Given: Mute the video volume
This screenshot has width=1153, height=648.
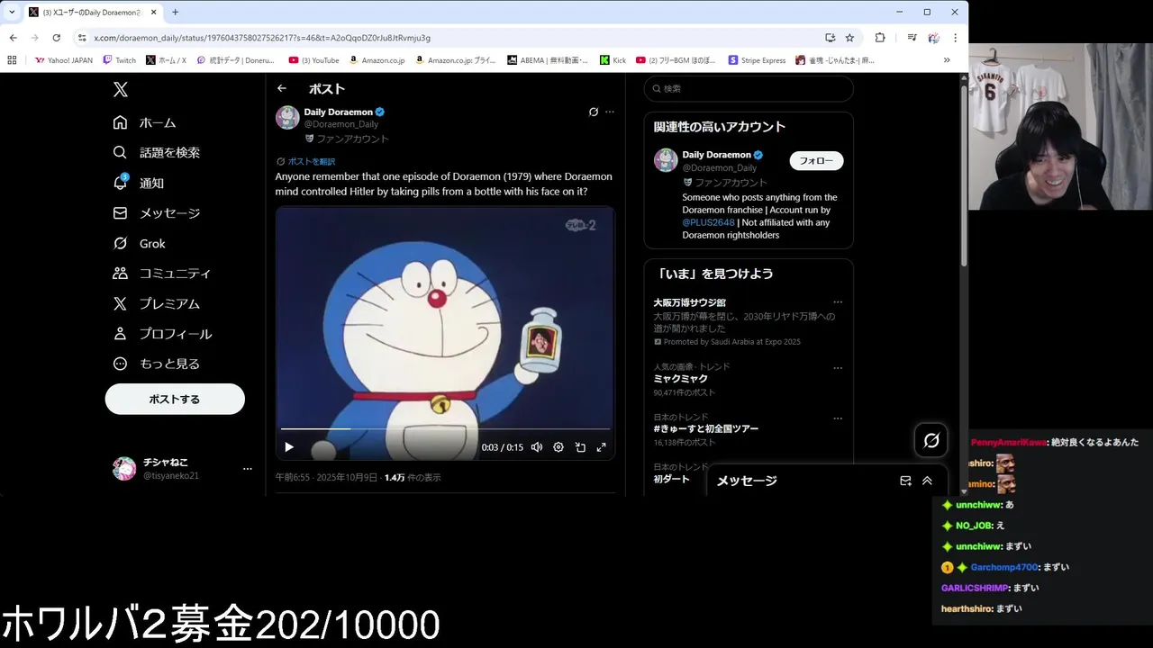Looking at the screenshot, I should [x=537, y=447].
